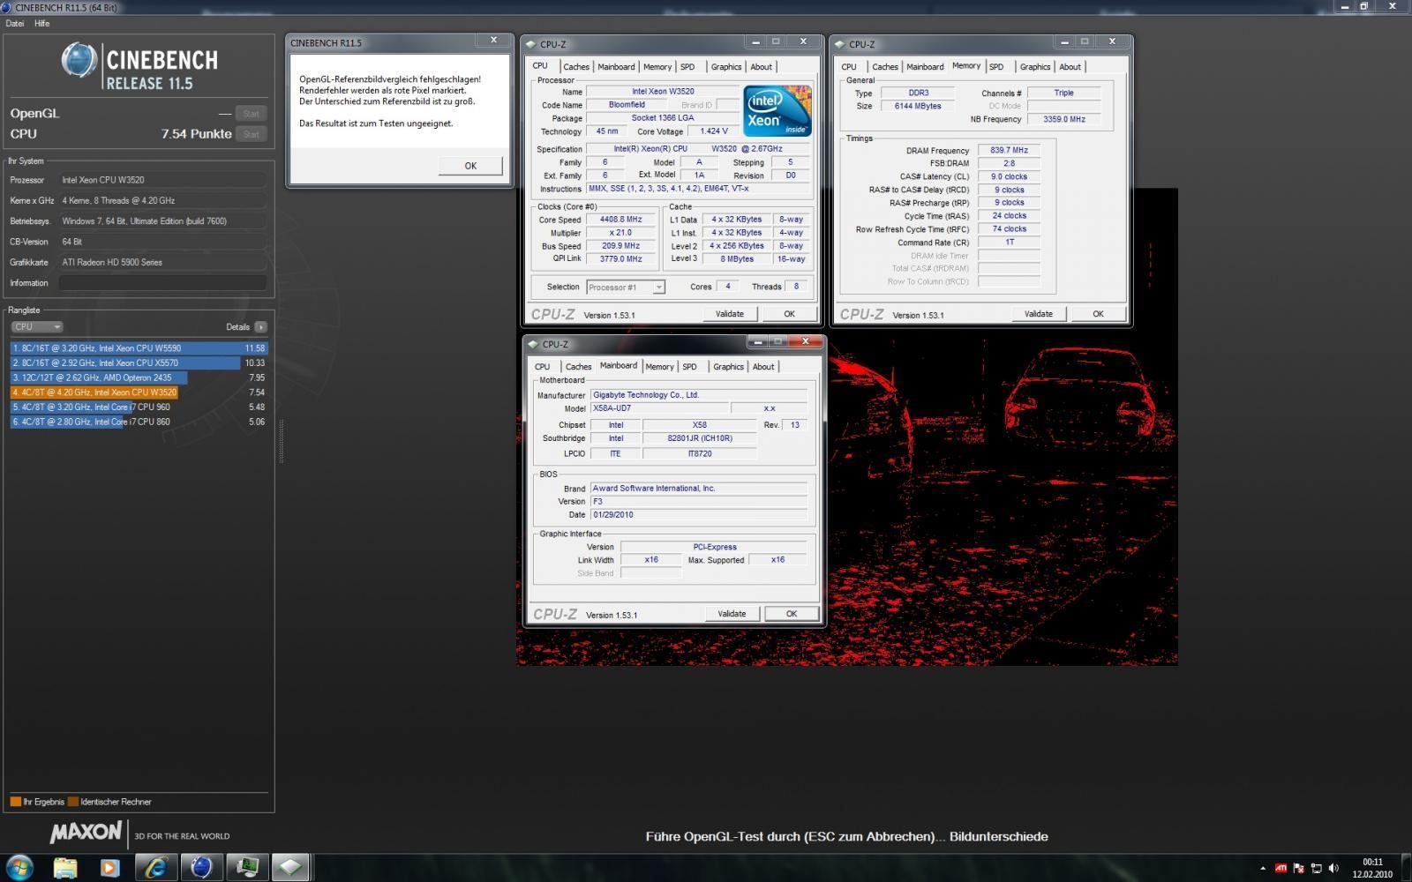Click the Core Speed value 4408.8 MHz

pyautogui.click(x=621, y=220)
